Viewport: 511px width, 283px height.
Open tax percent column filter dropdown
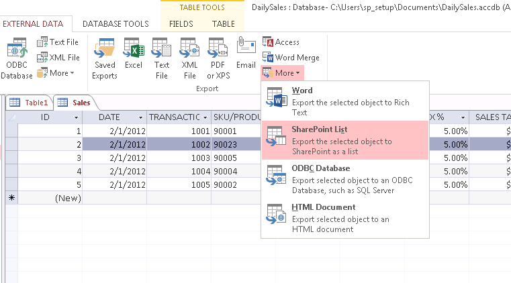[x=463, y=117]
